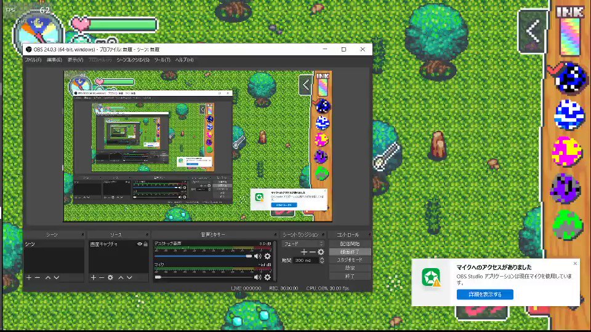591x332 pixels.
Task: Open source properties gear in ソース panel
Action: (110, 277)
